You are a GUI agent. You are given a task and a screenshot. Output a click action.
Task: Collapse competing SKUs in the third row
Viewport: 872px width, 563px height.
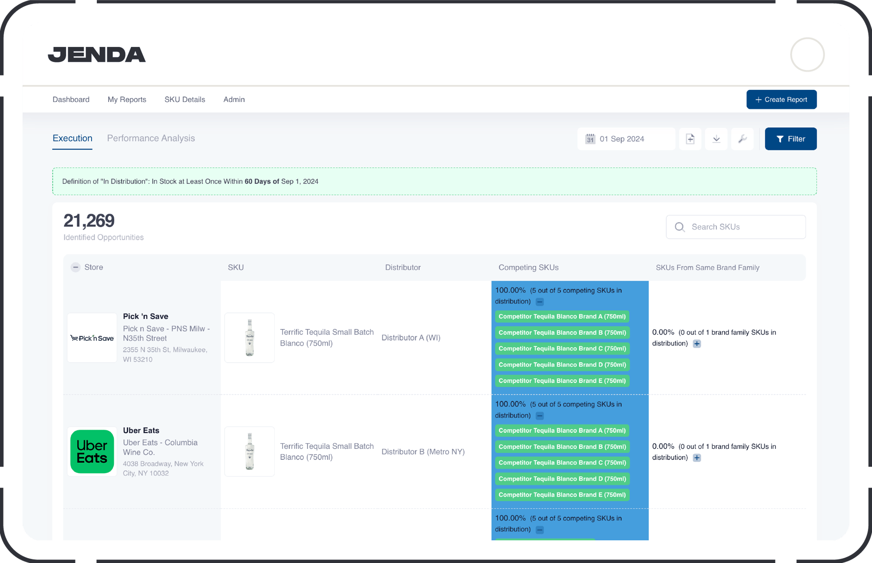tap(540, 530)
